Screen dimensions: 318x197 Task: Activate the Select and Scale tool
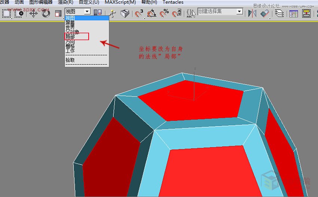coord(58,14)
